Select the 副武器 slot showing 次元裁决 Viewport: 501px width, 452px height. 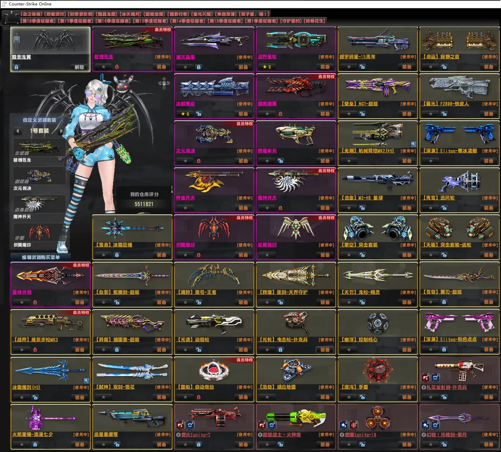[x=39, y=176]
